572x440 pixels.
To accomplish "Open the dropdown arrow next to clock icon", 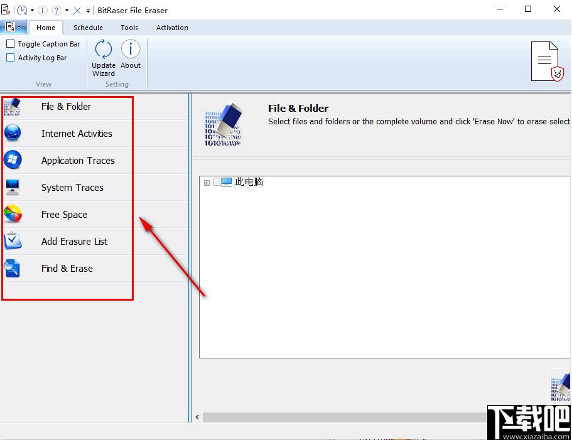I will point(32,10).
